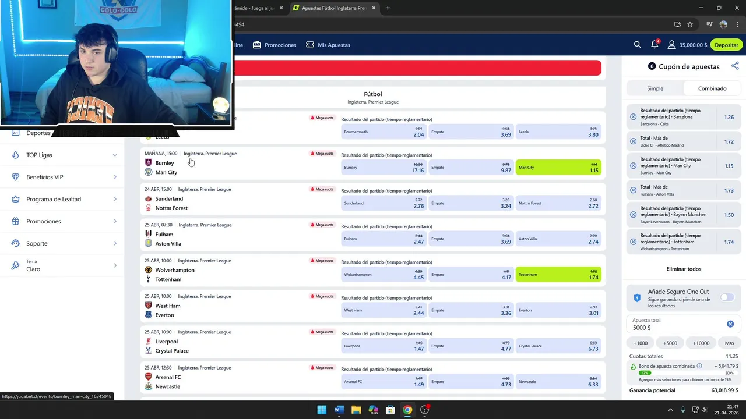746x419 pixels.
Task: Add +10000 to the stake
Action: tap(701, 343)
